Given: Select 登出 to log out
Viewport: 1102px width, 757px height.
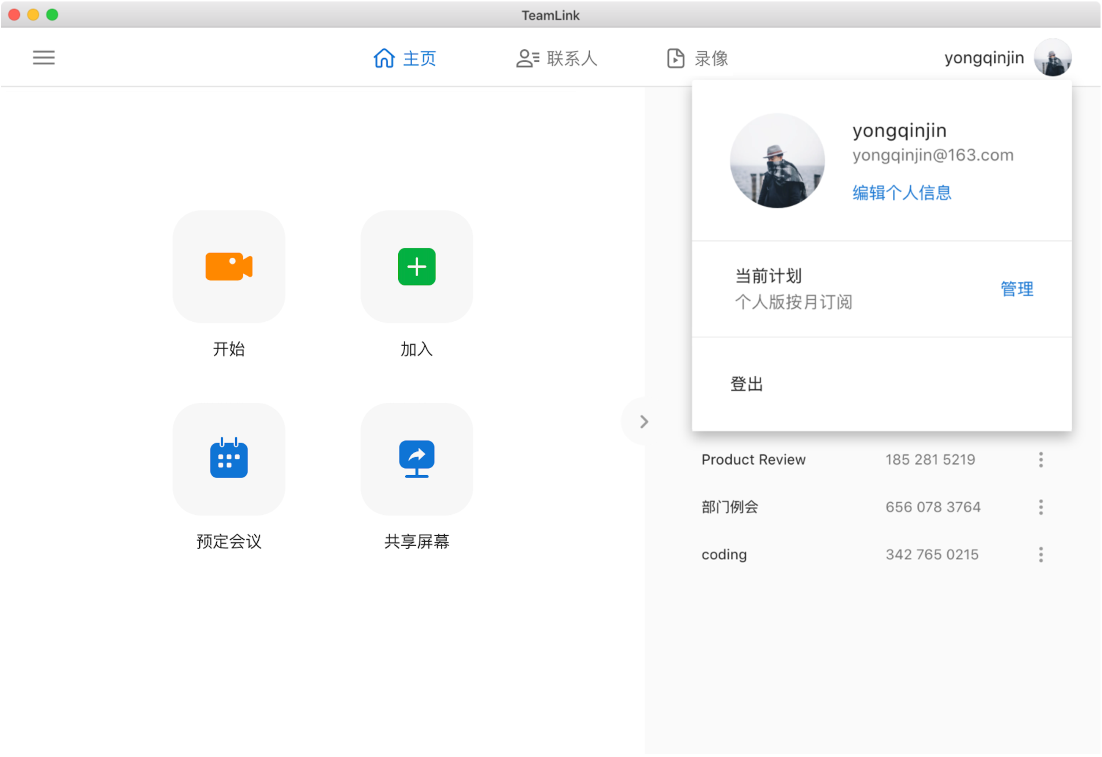Looking at the screenshot, I should coord(746,384).
